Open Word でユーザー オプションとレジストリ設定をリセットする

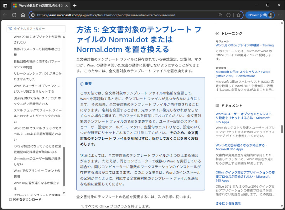coord(37,89)
